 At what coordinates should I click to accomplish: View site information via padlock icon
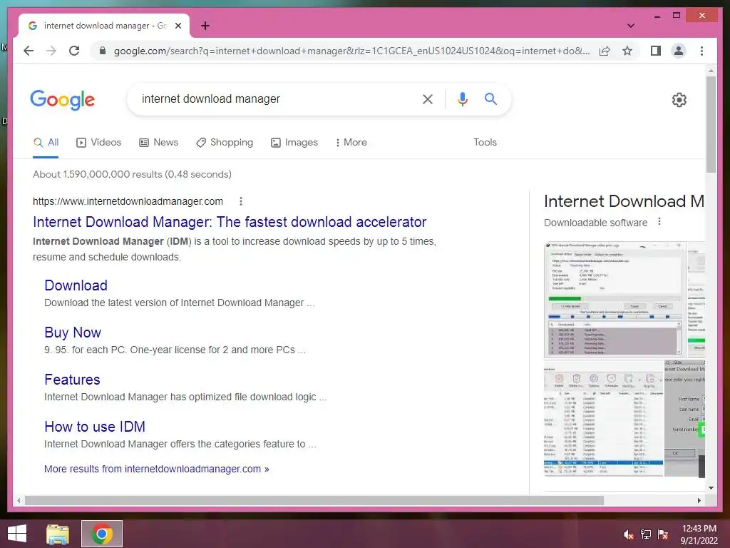click(x=103, y=51)
